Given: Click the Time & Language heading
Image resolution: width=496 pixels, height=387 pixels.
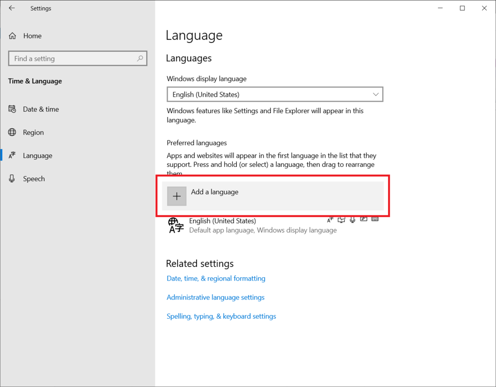Looking at the screenshot, I should coord(35,81).
